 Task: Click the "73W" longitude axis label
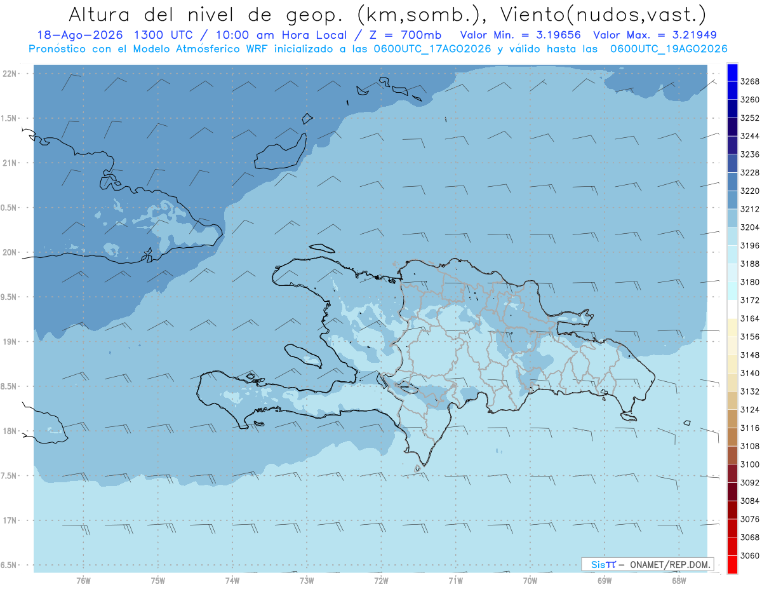(307, 581)
